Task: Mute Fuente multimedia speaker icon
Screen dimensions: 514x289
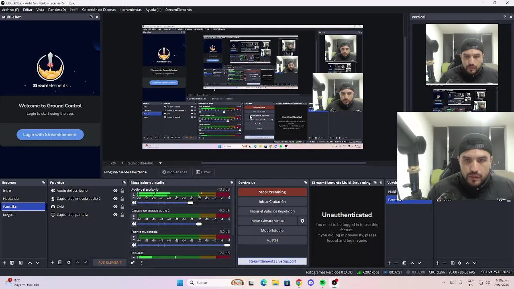Action: [x=134, y=245]
